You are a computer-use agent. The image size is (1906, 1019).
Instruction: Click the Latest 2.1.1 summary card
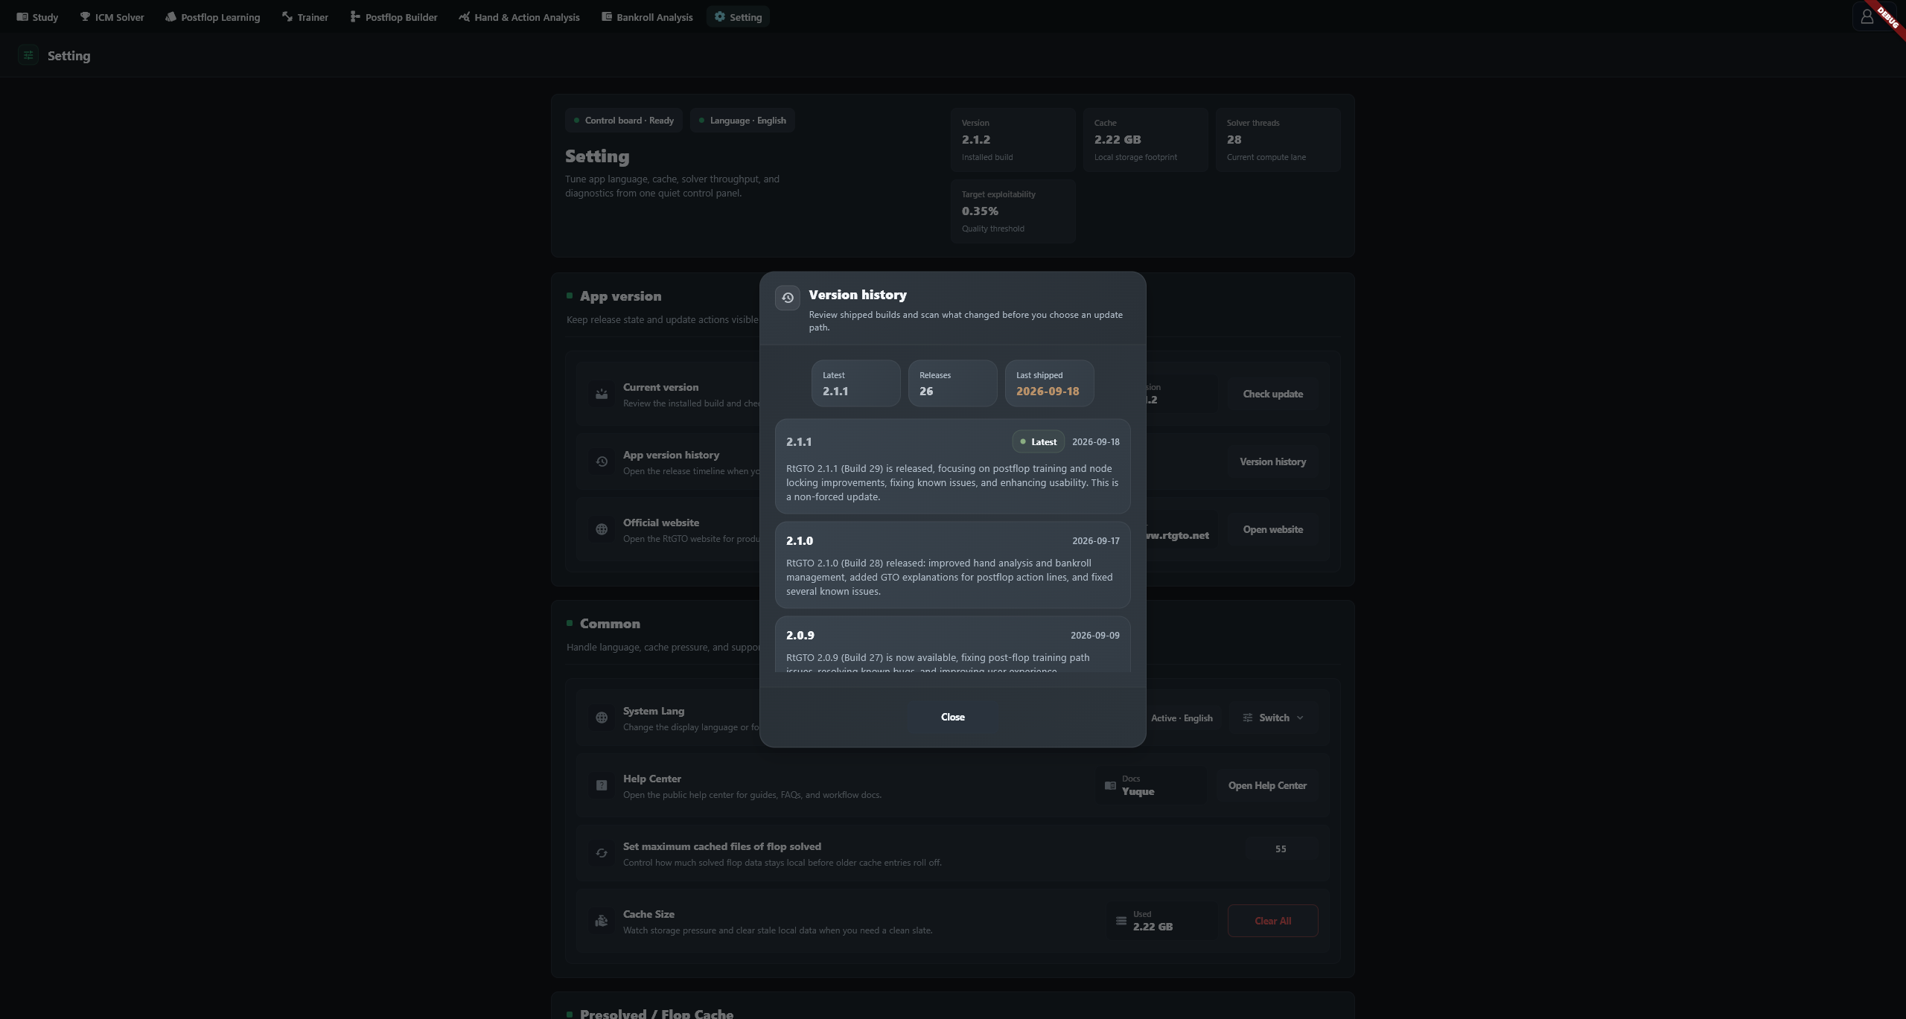[x=855, y=383]
